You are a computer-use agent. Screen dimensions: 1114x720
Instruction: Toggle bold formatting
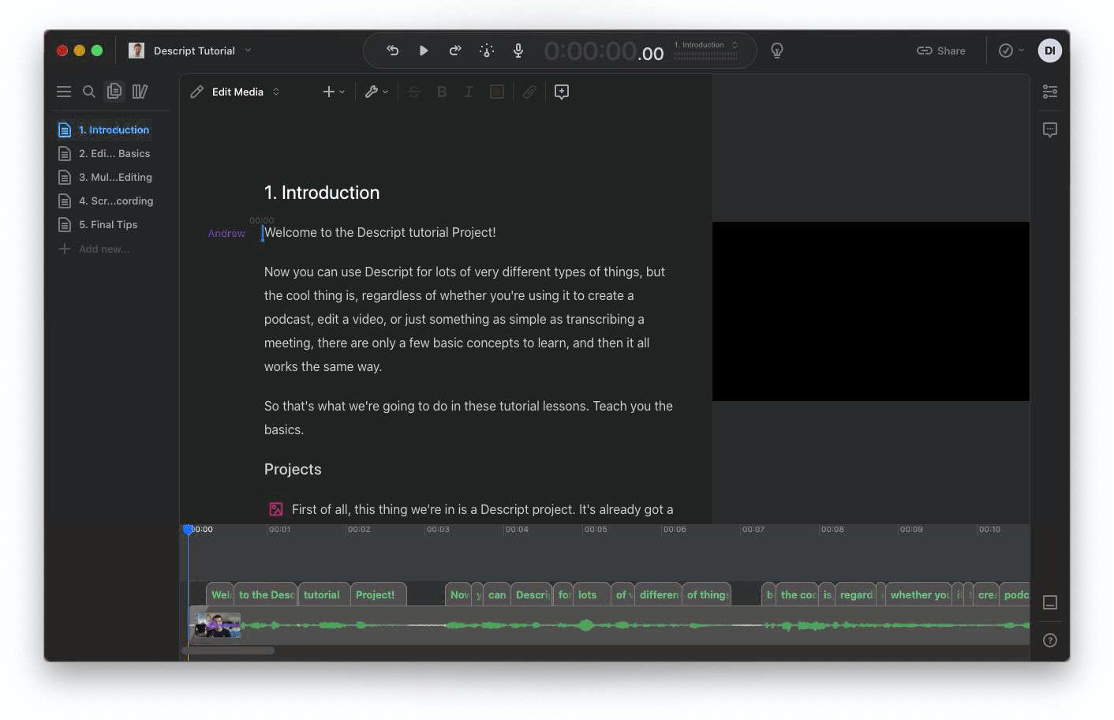pyautogui.click(x=442, y=92)
